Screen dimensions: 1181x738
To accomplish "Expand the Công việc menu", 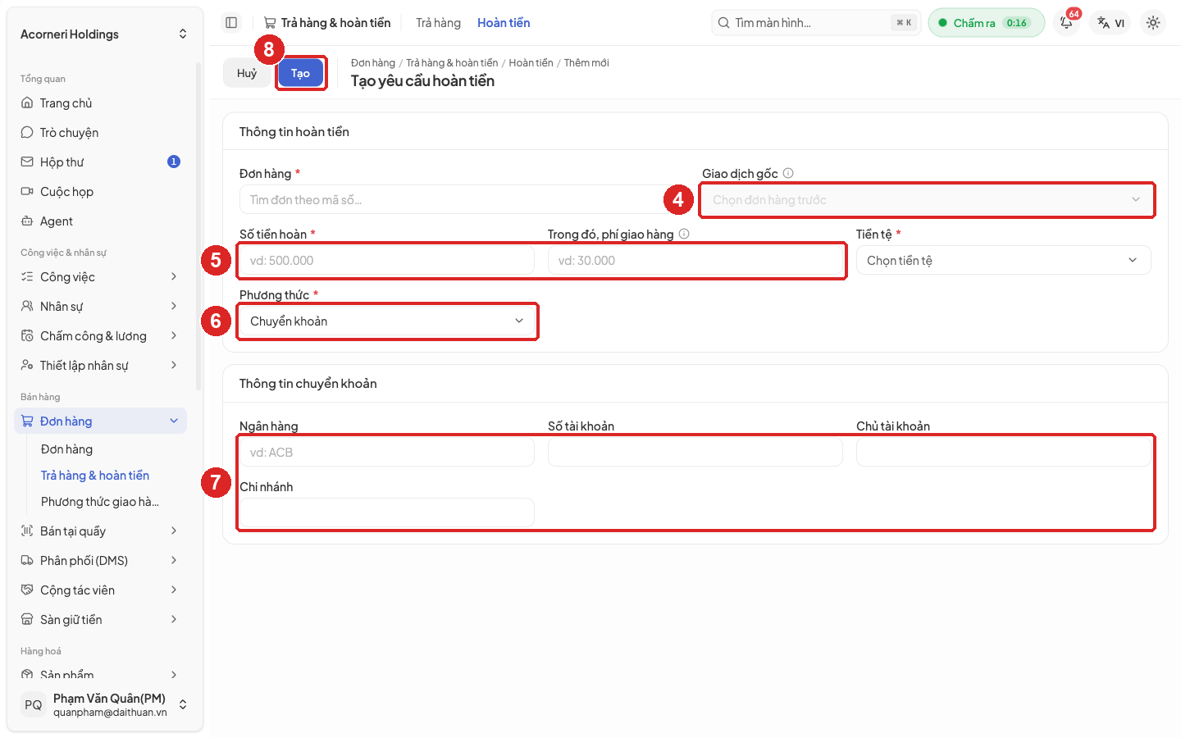I will (101, 277).
